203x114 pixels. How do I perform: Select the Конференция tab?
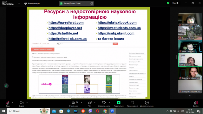(32, 3)
